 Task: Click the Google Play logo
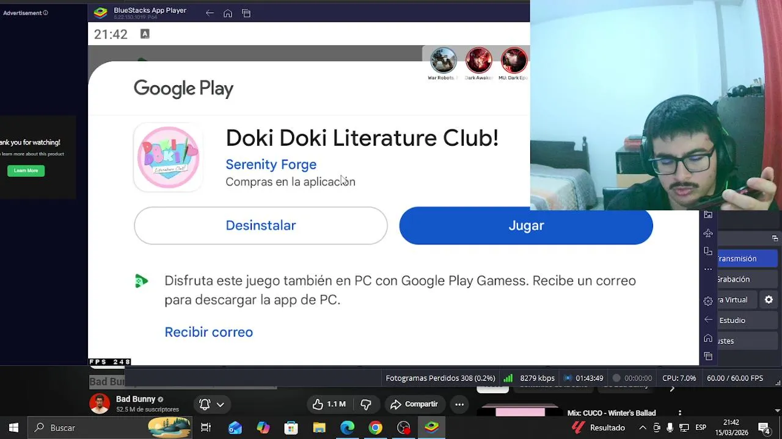(x=183, y=88)
